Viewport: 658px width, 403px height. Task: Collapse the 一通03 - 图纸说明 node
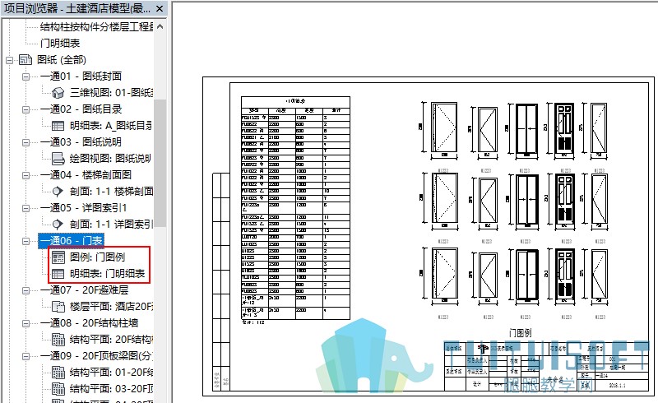coord(25,142)
